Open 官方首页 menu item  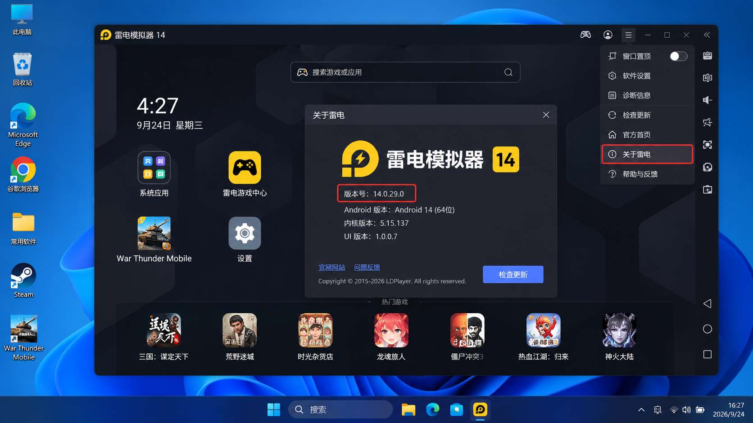pos(647,135)
